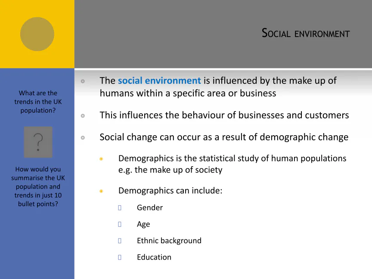Click the "How would you summarise" sidebar text
372x279 pixels.
tap(38, 186)
